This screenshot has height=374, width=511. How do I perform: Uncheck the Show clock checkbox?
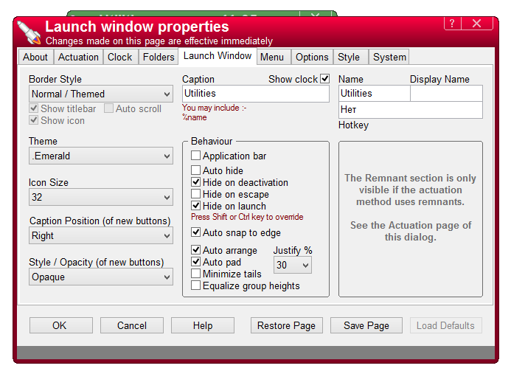[325, 79]
